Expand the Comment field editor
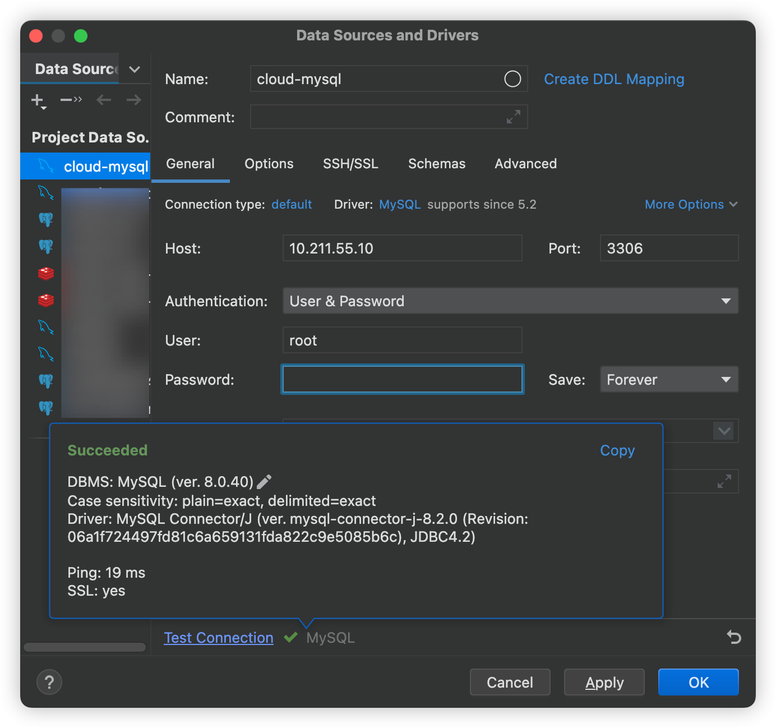This screenshot has height=728, width=776. (514, 117)
